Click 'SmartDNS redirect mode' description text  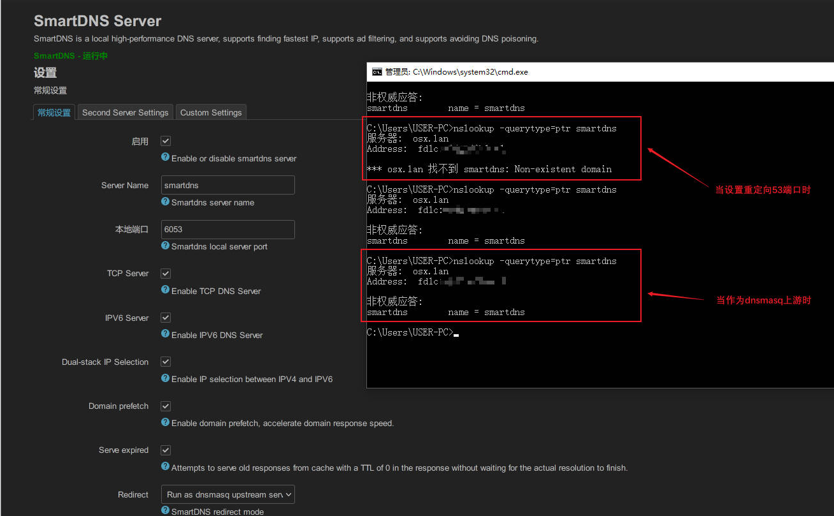click(x=217, y=512)
